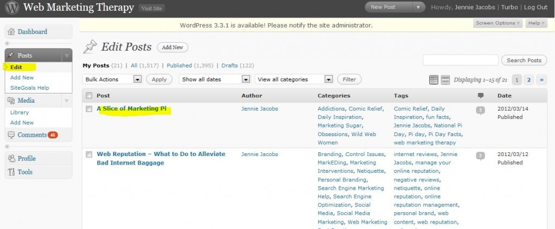Open the Media Library menu item

tap(20, 112)
